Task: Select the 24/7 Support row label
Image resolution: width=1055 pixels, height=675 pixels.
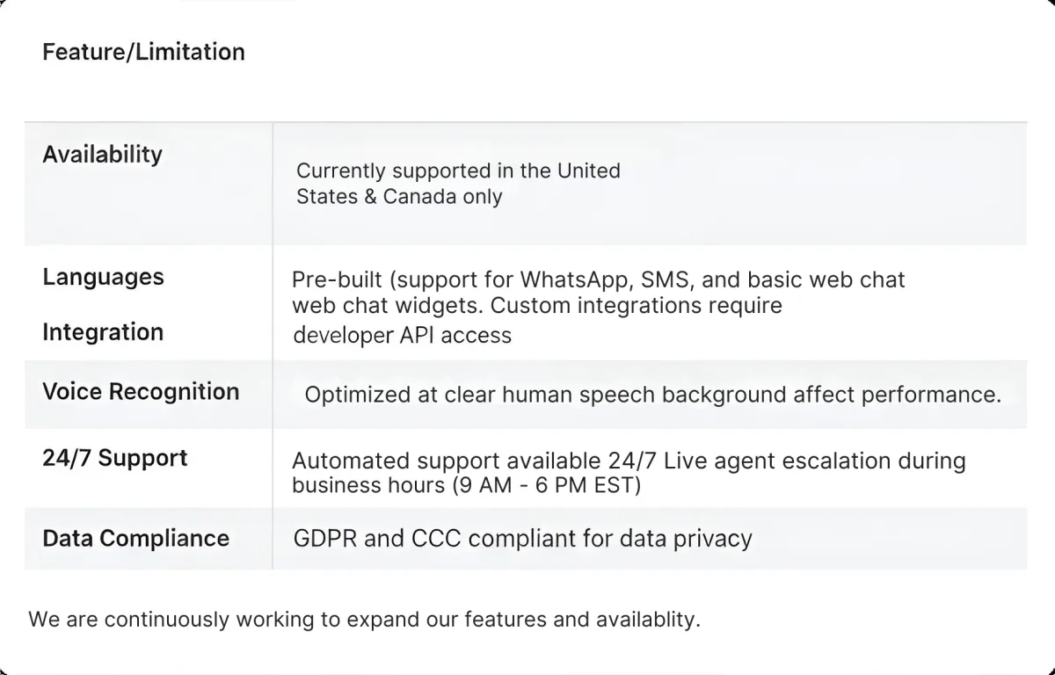Action: pos(114,458)
